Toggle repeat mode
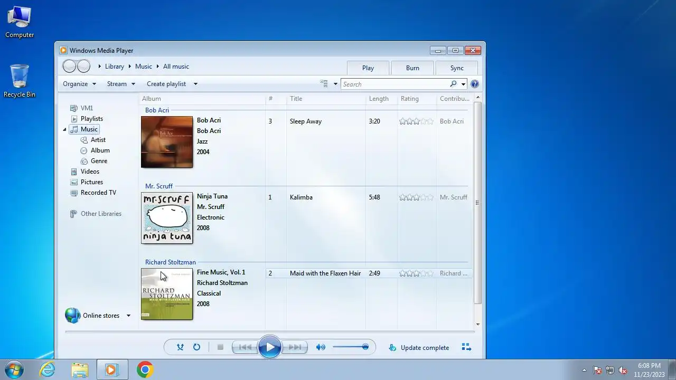The image size is (676, 380). click(x=196, y=347)
